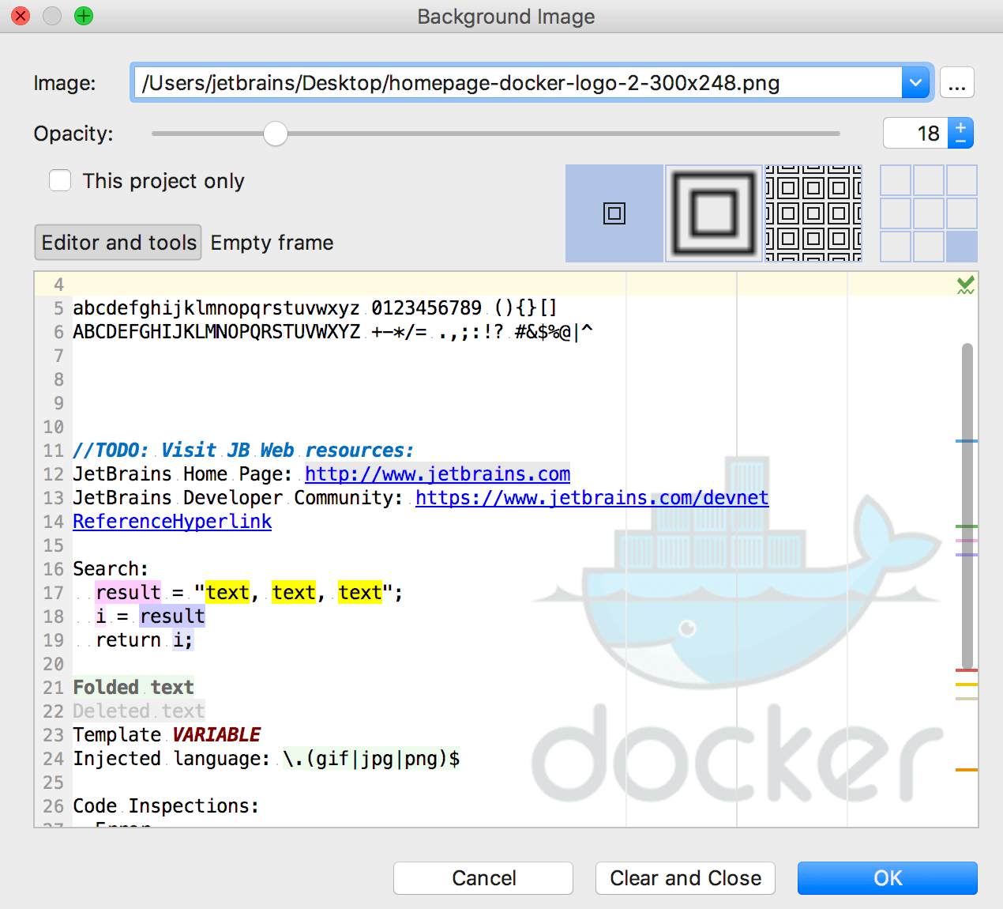Click the Cancel button
This screenshot has height=909, width=1003.
[483, 878]
